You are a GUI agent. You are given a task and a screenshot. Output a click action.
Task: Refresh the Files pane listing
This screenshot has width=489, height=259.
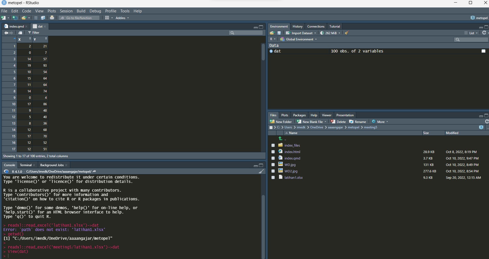tap(486, 121)
